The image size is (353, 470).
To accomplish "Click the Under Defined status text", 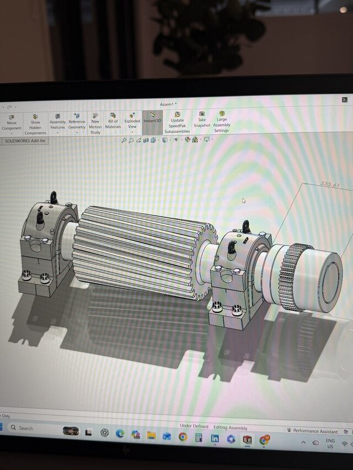I will (194, 426).
